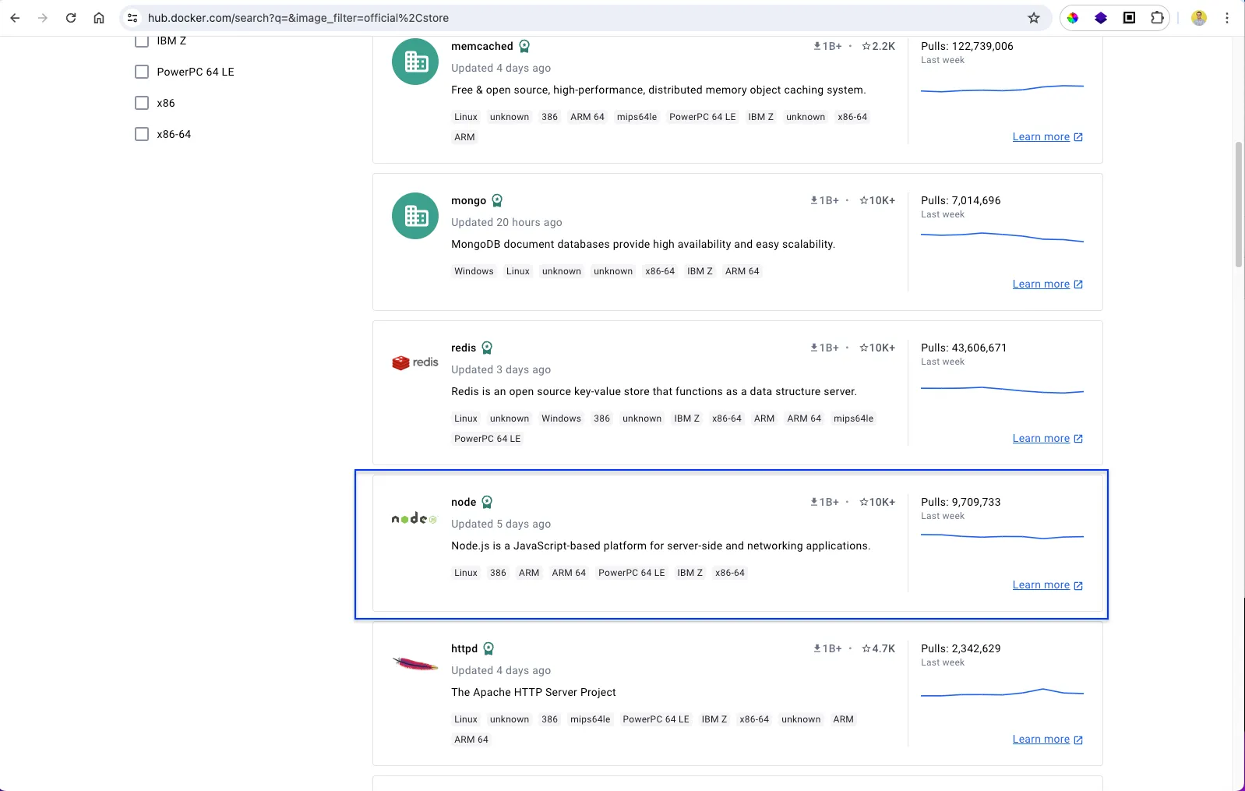
Task: Click the Windows tag on mongo card
Action: (x=474, y=271)
